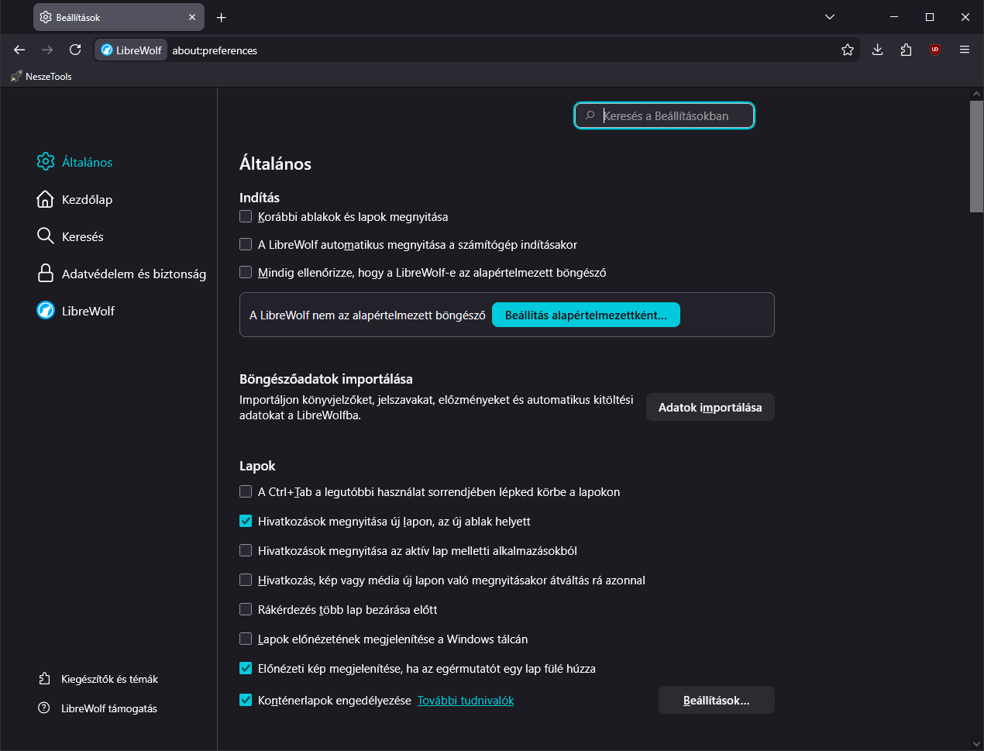Show the list all tabs chevron

tap(830, 17)
